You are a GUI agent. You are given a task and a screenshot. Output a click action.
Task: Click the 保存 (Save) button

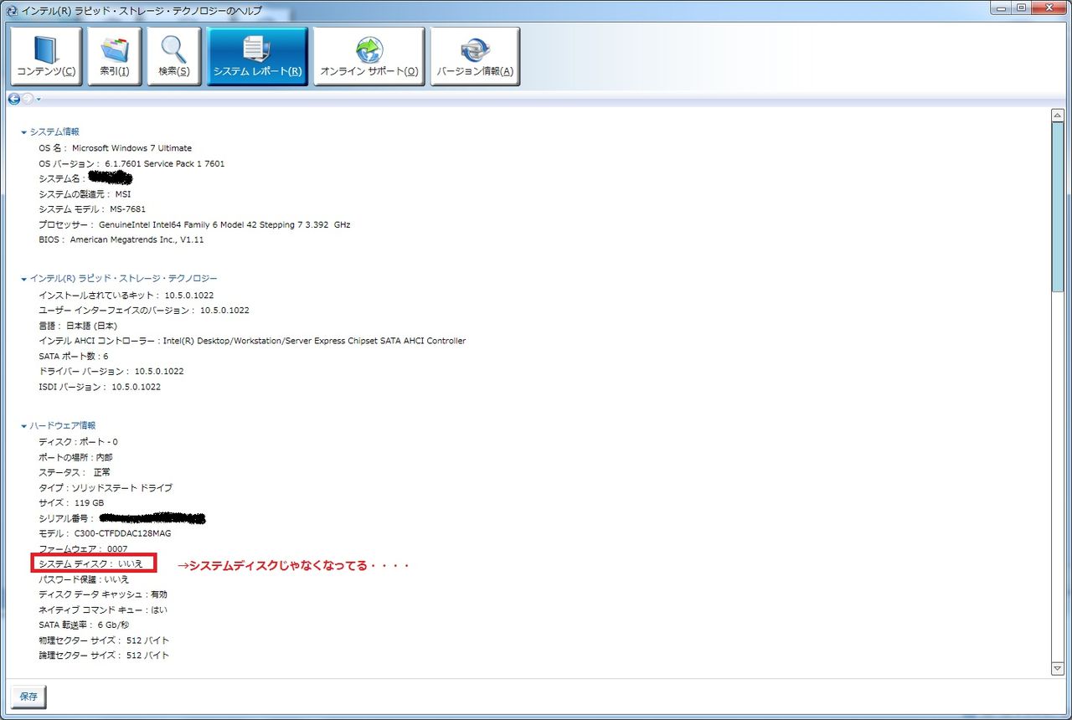28,697
